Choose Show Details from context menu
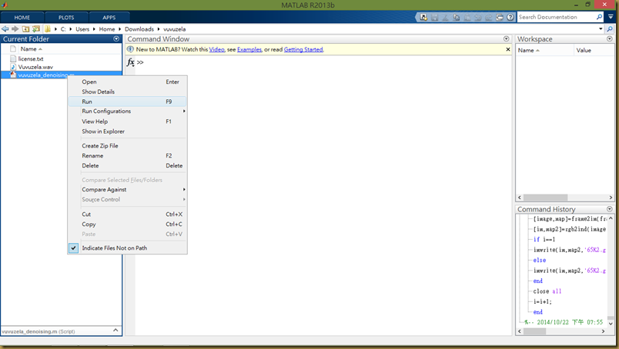This screenshot has width=619, height=349. [127, 91]
